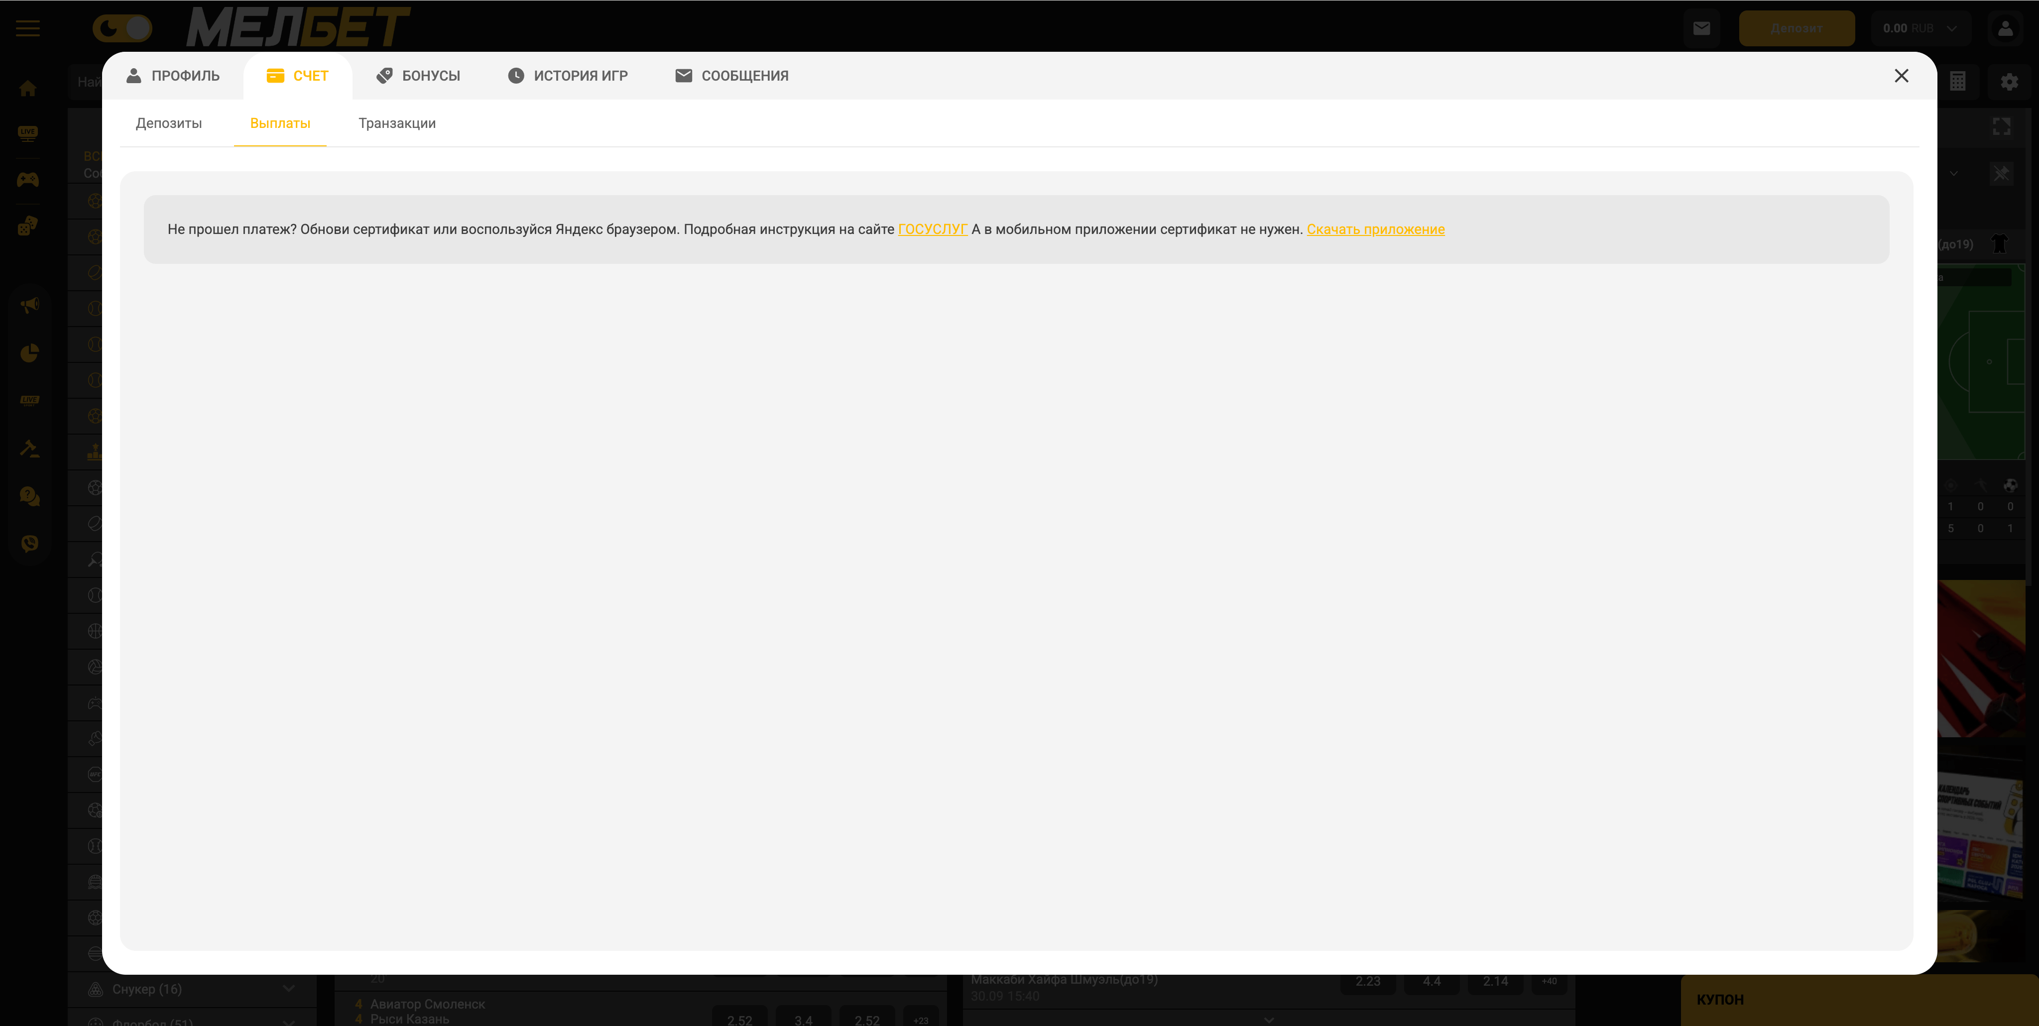The width and height of the screenshot is (2039, 1026).
Task: Click the chat support icon
Action: (x=29, y=496)
